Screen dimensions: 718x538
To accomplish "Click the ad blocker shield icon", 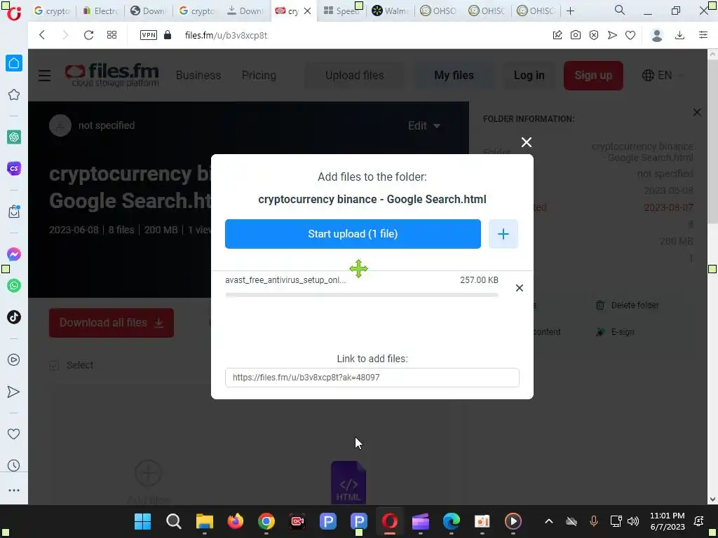I will (x=594, y=35).
